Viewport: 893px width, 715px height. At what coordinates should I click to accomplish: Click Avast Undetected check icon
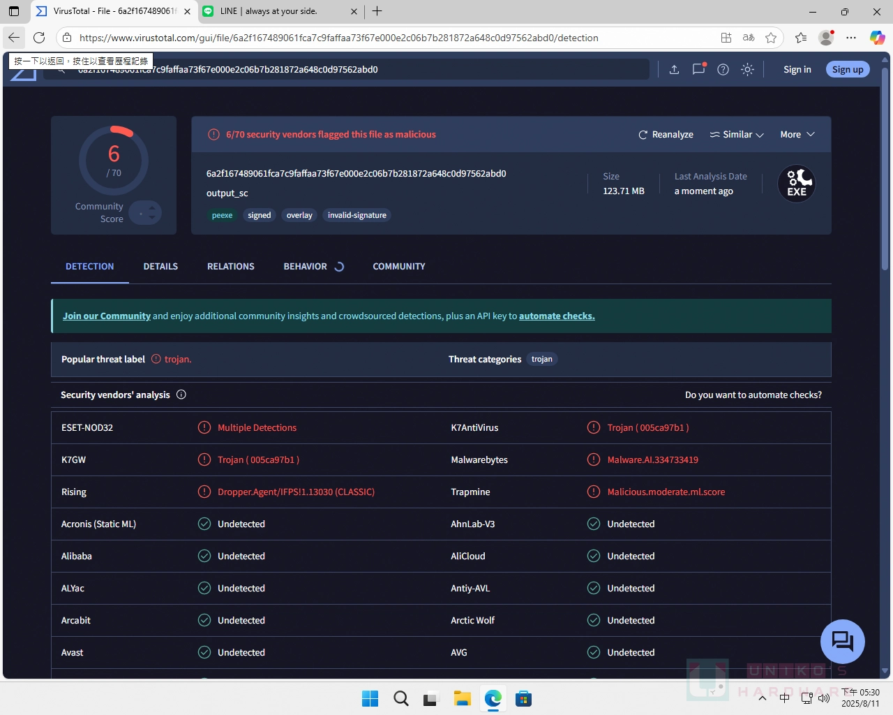pyautogui.click(x=204, y=652)
